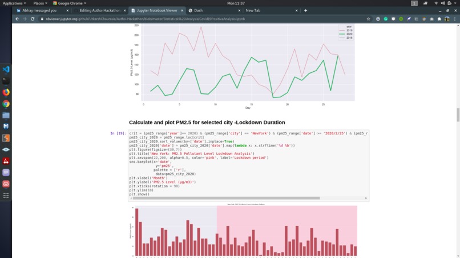Close the Dash tab
This screenshot has height=258, width=460.
(239, 11)
